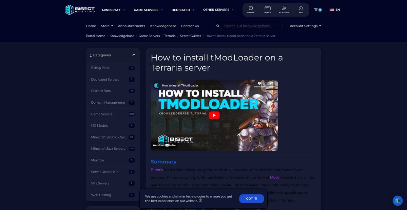Open the Mumble category

[x=113, y=160]
